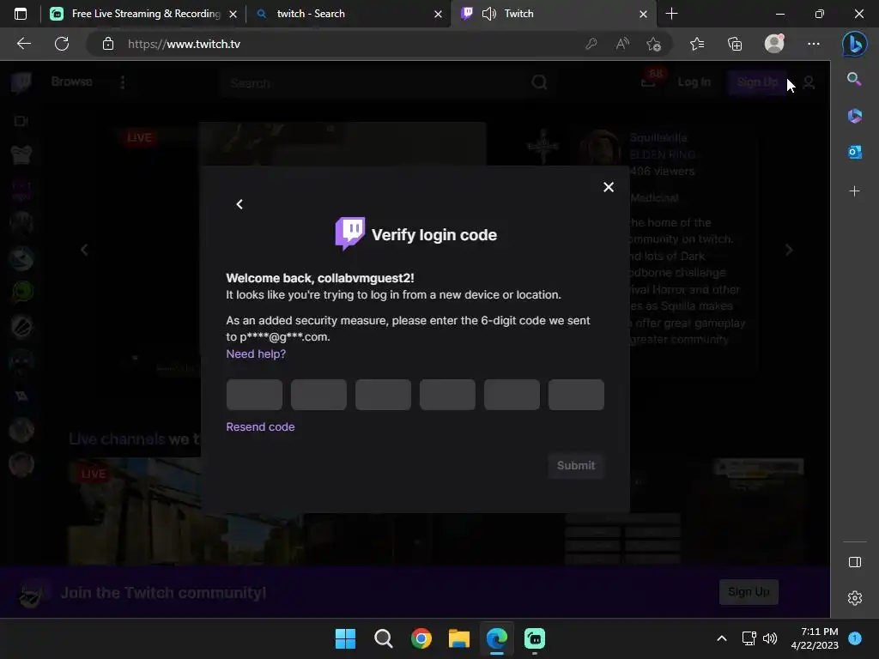Close the Twitch tab
The image size is (879, 659).
(643, 14)
